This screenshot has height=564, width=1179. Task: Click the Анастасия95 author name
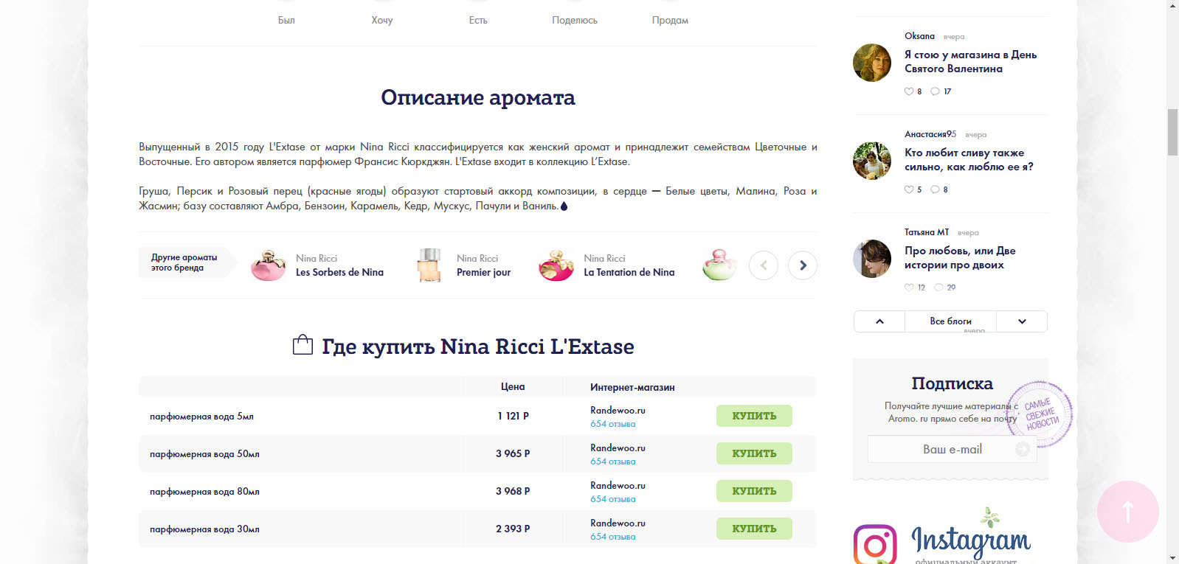point(930,134)
